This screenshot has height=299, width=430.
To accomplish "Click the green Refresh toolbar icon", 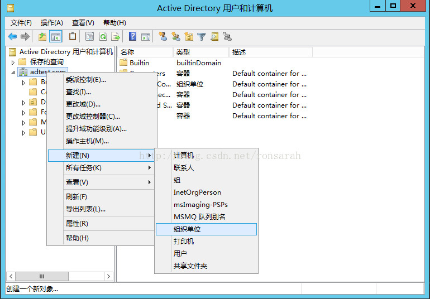I will (103, 36).
